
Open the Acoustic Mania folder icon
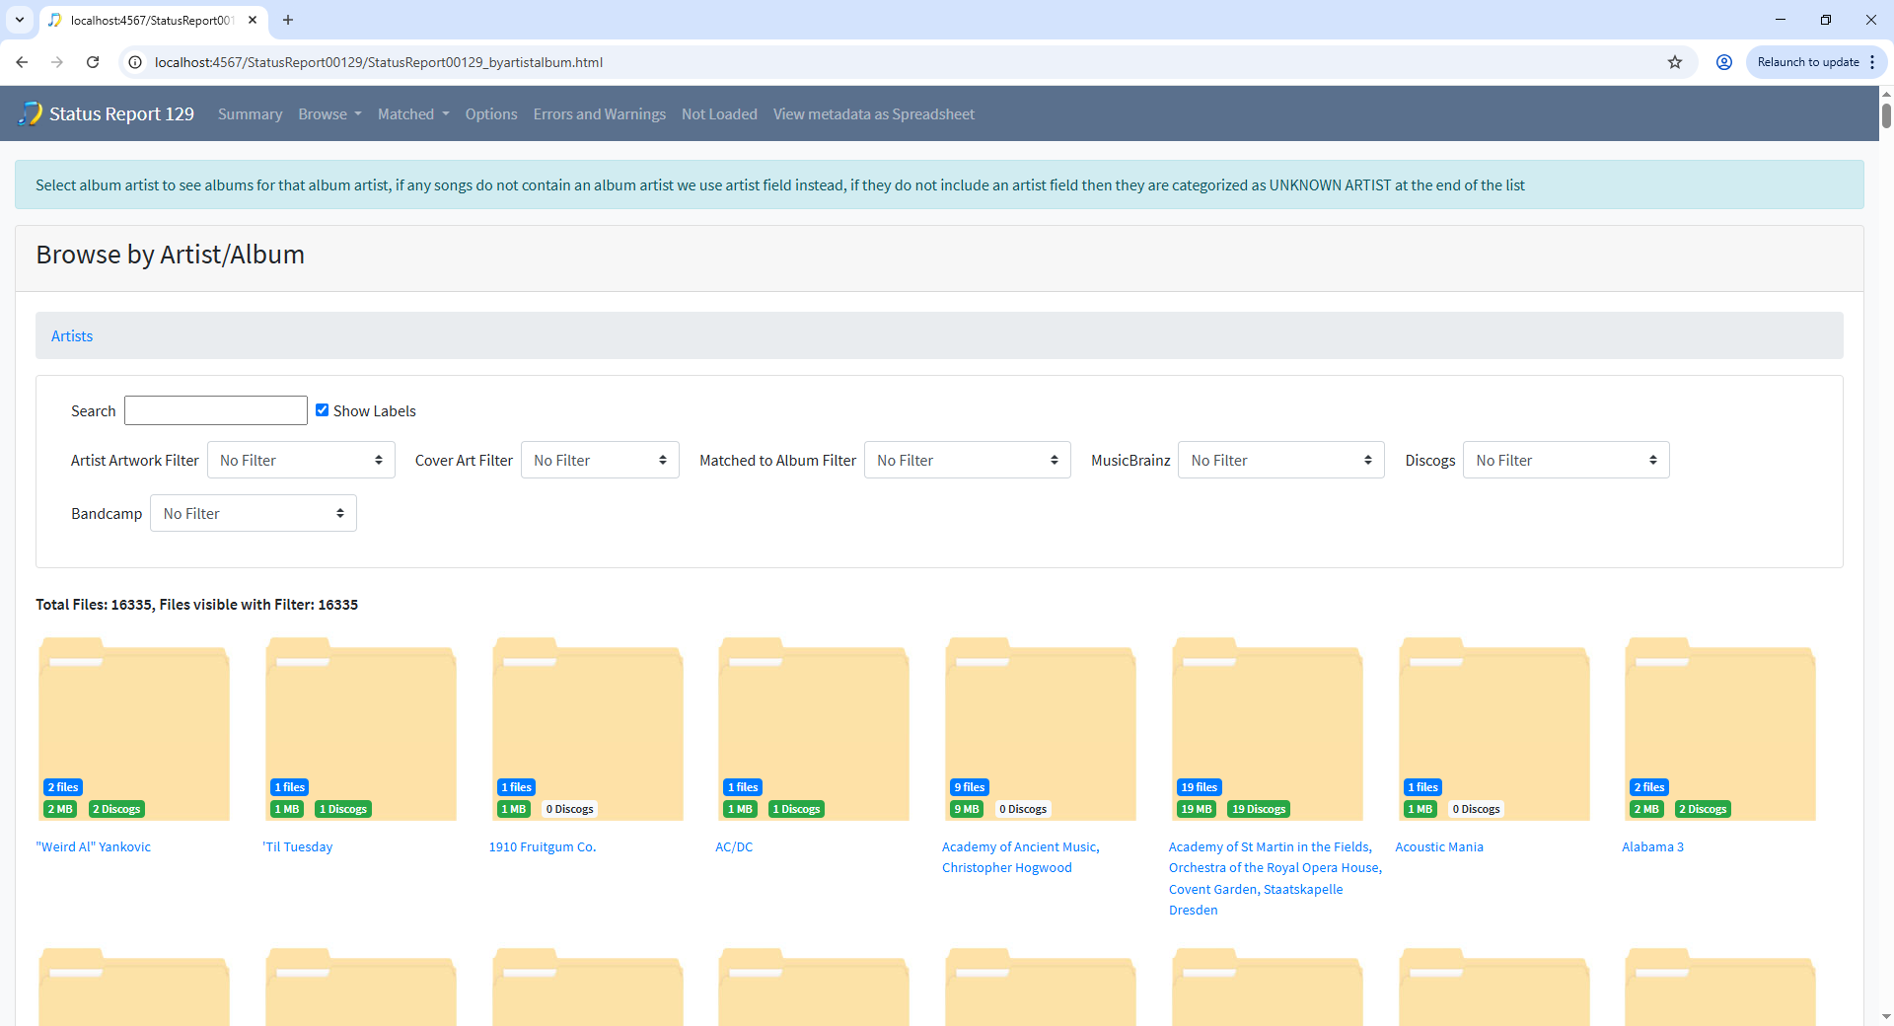(1494, 728)
